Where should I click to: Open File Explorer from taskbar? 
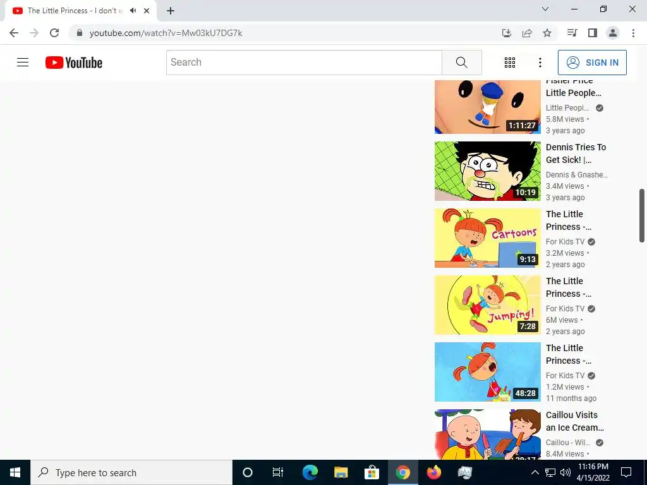[341, 472]
